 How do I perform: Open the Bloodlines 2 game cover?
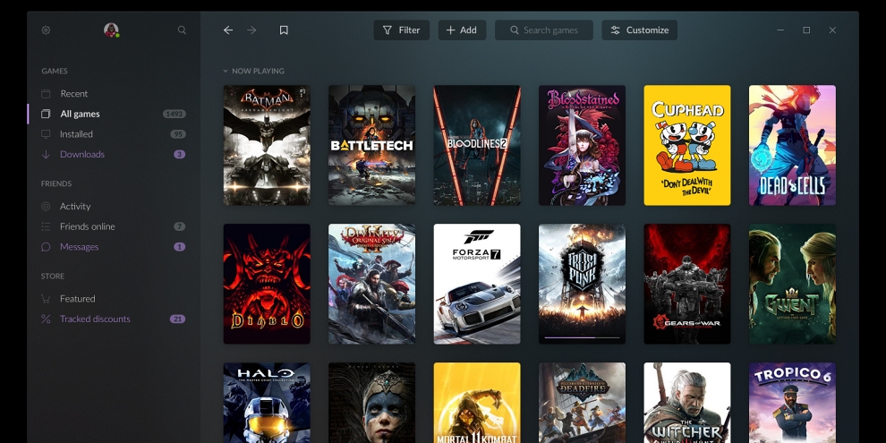coord(477,145)
